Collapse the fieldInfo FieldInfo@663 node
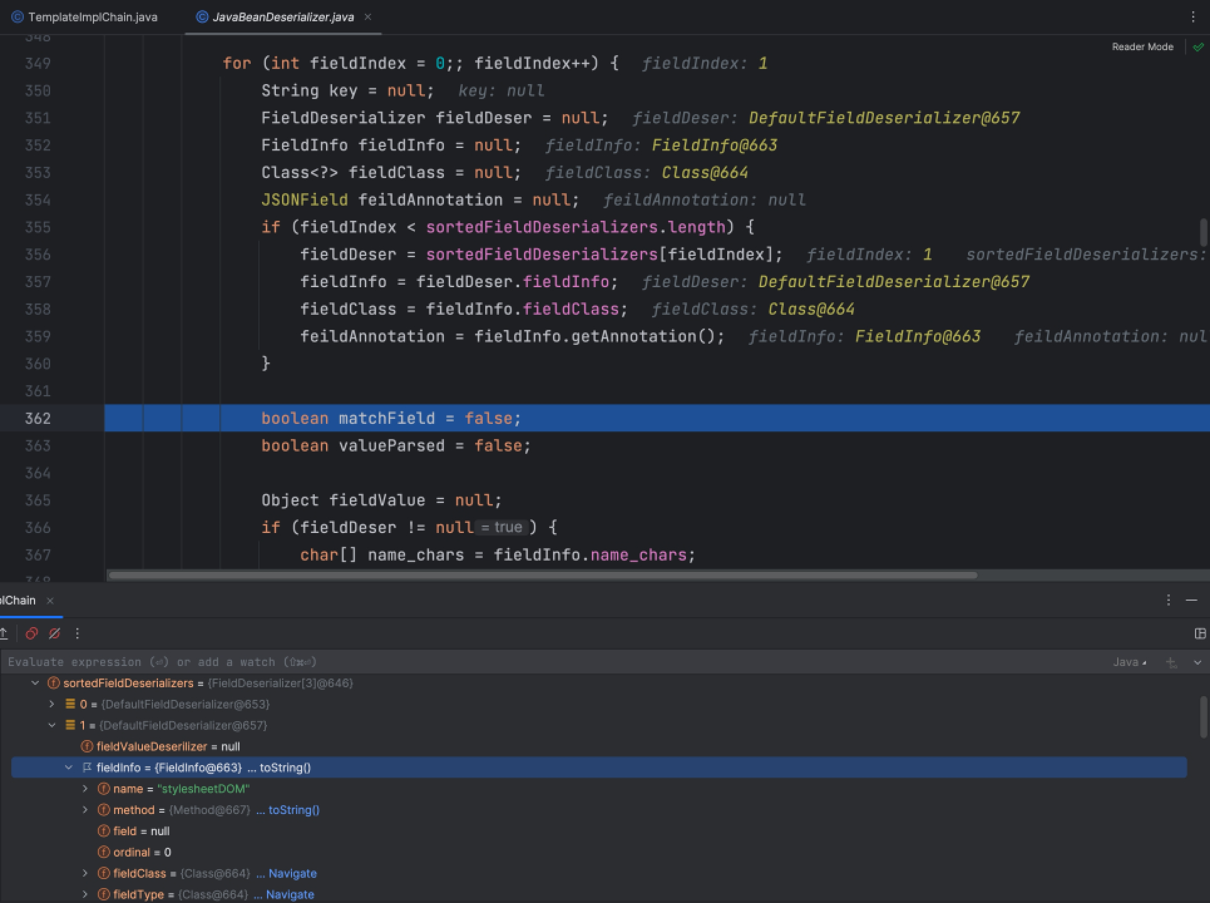 [69, 768]
